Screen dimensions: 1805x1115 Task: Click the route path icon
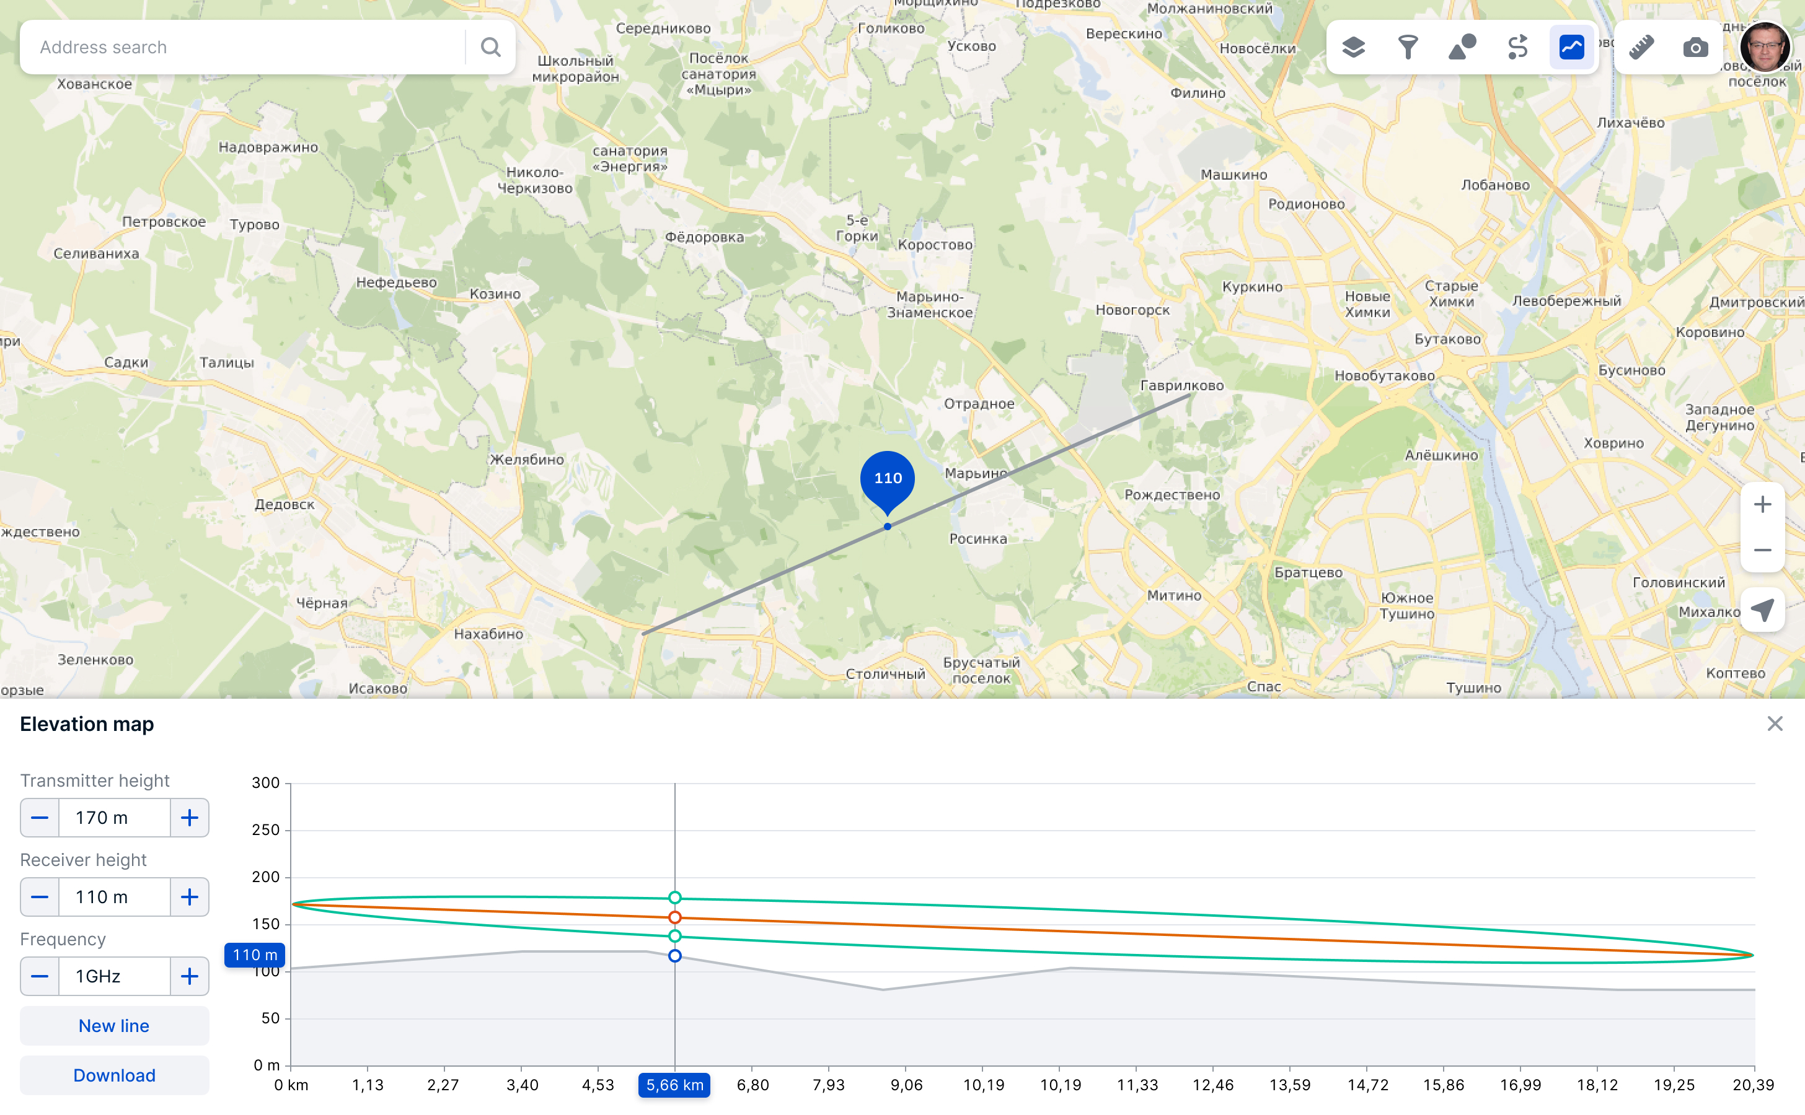click(x=1517, y=48)
